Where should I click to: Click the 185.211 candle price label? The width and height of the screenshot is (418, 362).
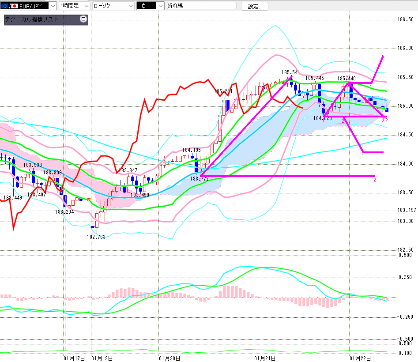point(223,91)
